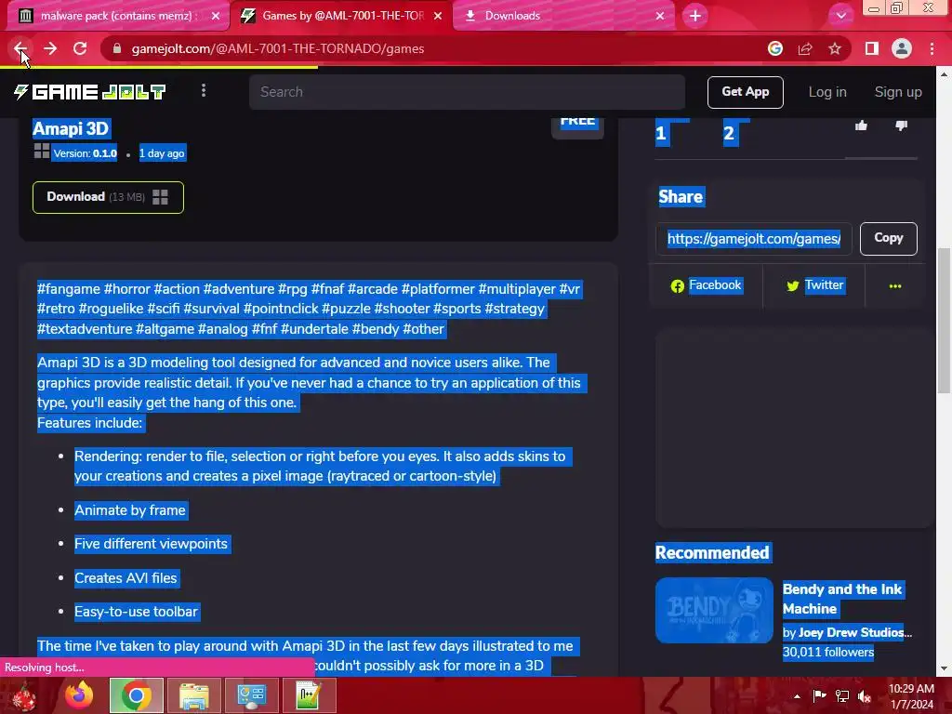Click the scrollbar down arrow

[944, 668]
